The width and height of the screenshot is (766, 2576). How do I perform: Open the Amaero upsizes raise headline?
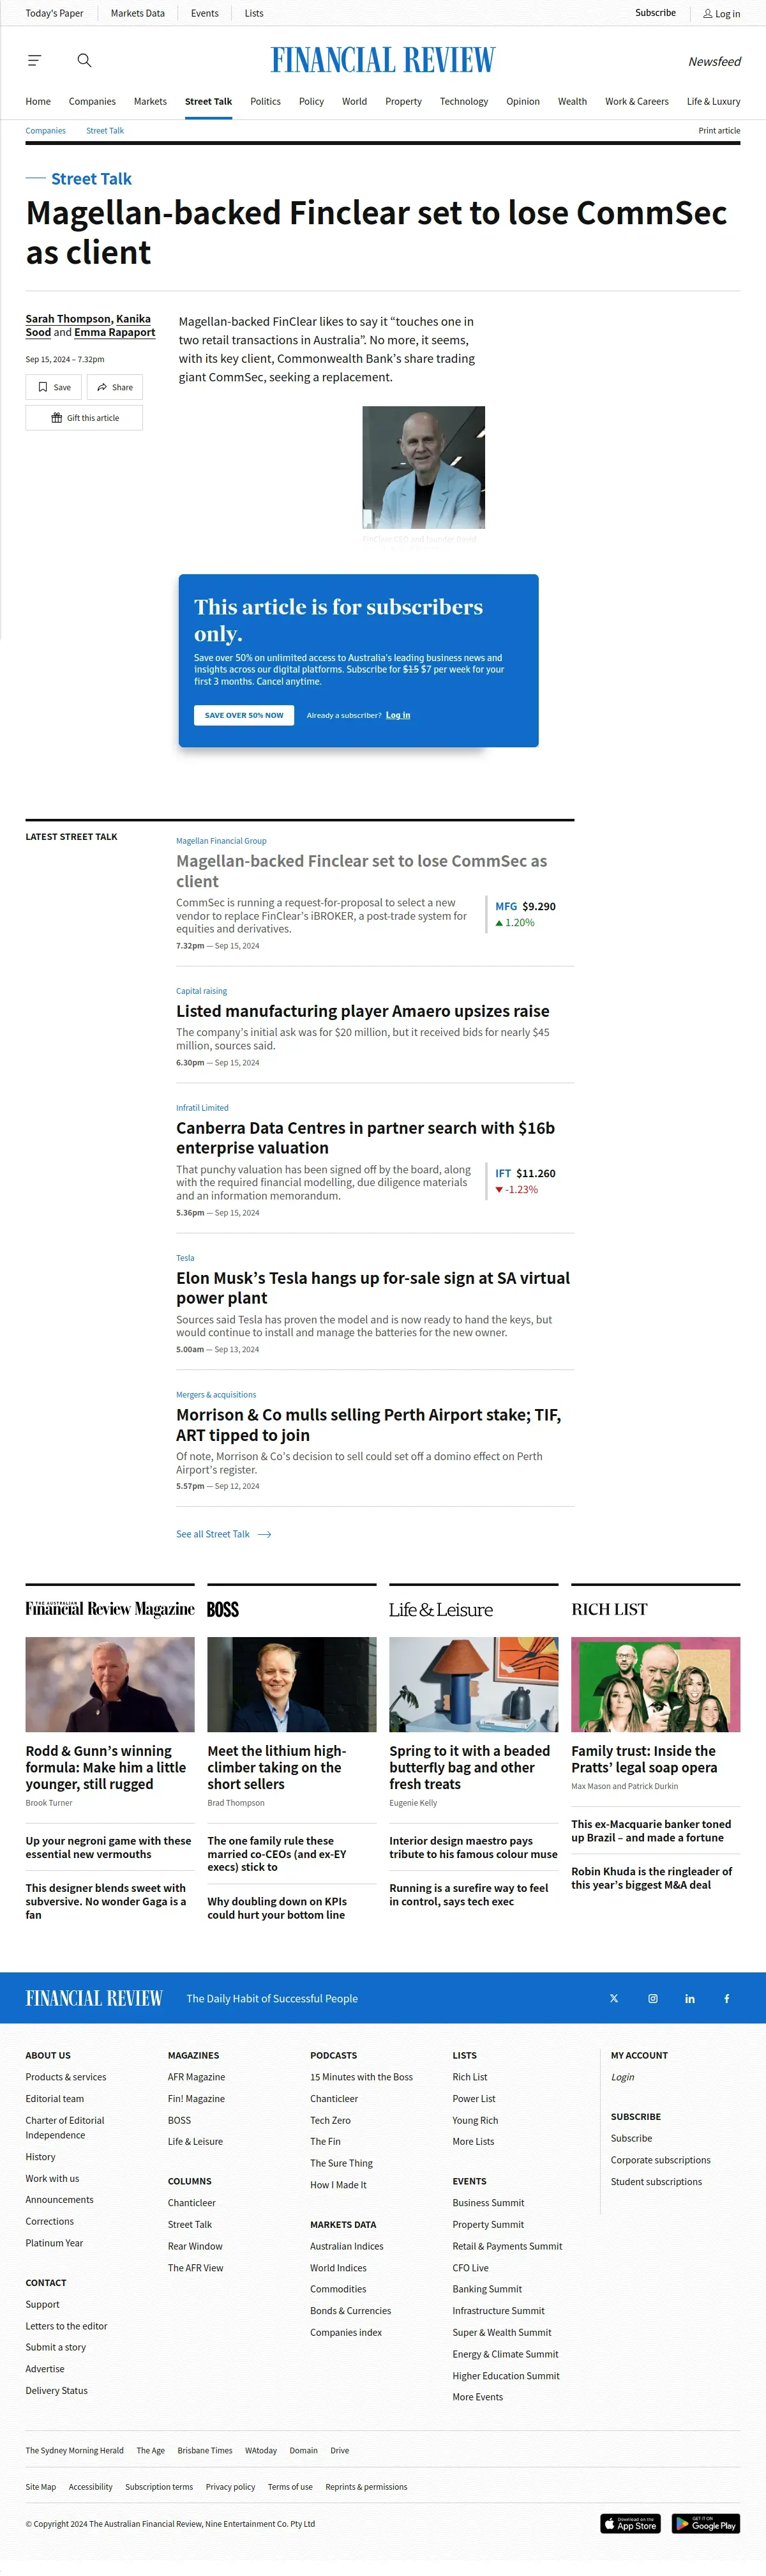coord(363,1011)
